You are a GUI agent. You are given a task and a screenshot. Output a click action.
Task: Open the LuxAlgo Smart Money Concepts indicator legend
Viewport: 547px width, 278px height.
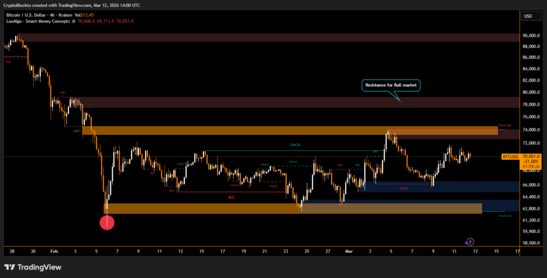[x=36, y=21]
